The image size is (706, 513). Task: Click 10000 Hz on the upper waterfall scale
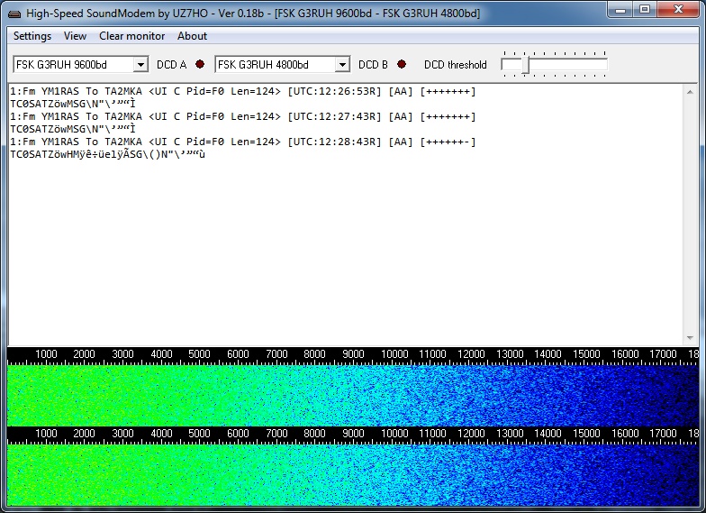[394, 354]
